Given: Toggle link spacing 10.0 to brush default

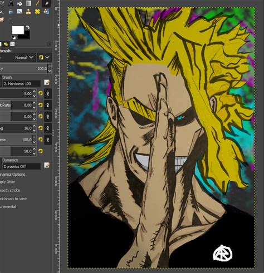Looking at the screenshot, I should click(48, 128).
